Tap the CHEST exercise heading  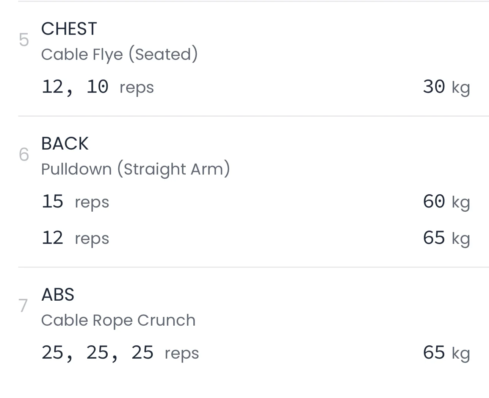click(69, 29)
